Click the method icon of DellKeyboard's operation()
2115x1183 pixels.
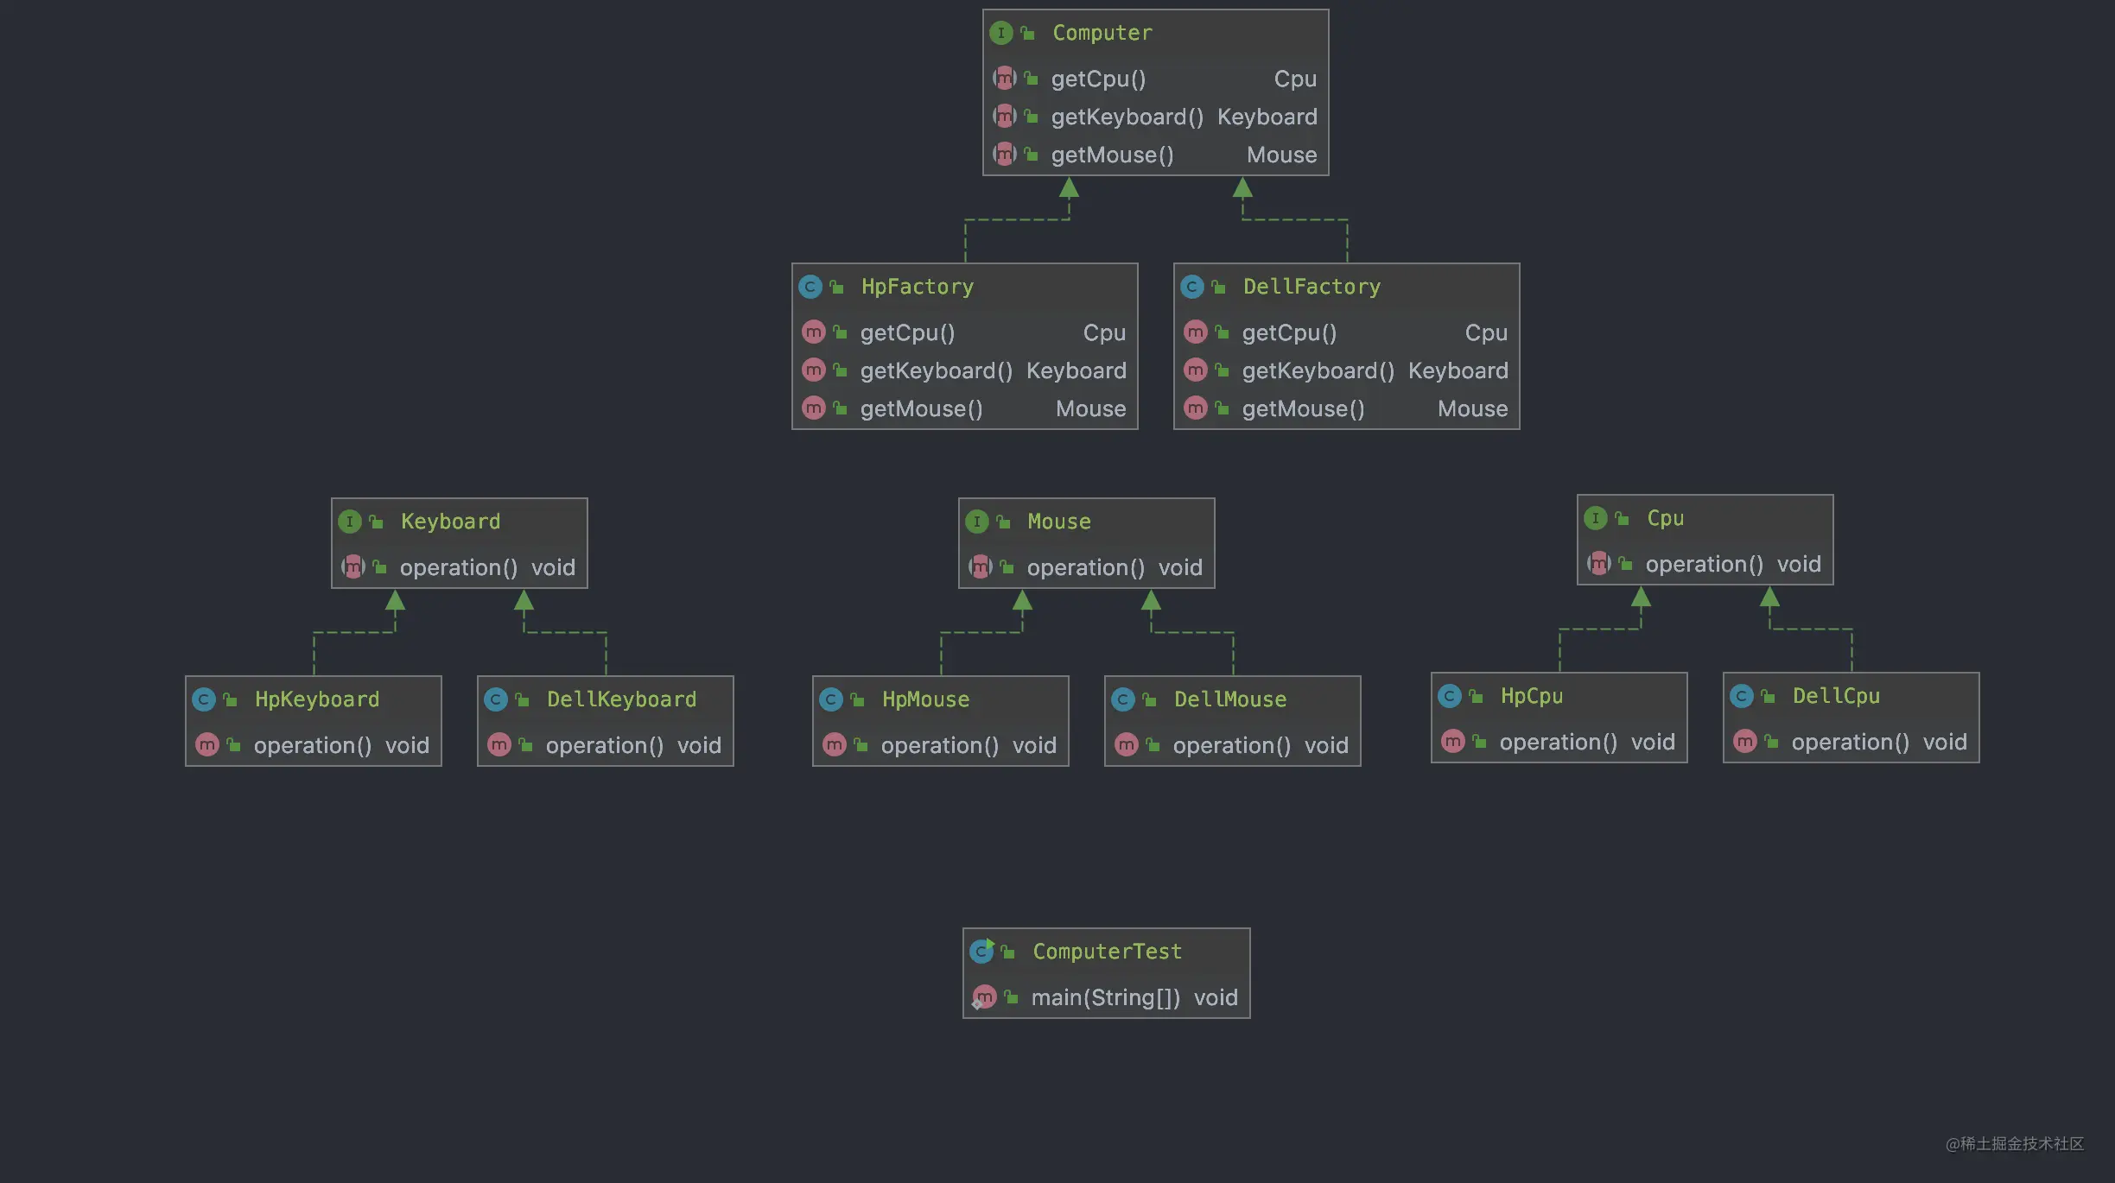(x=499, y=745)
